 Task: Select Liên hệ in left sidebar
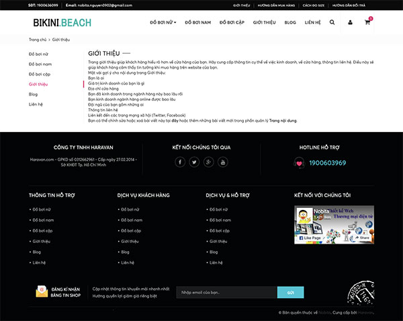36,104
